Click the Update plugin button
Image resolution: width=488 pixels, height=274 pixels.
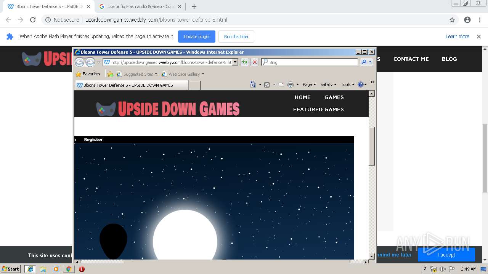(197, 37)
